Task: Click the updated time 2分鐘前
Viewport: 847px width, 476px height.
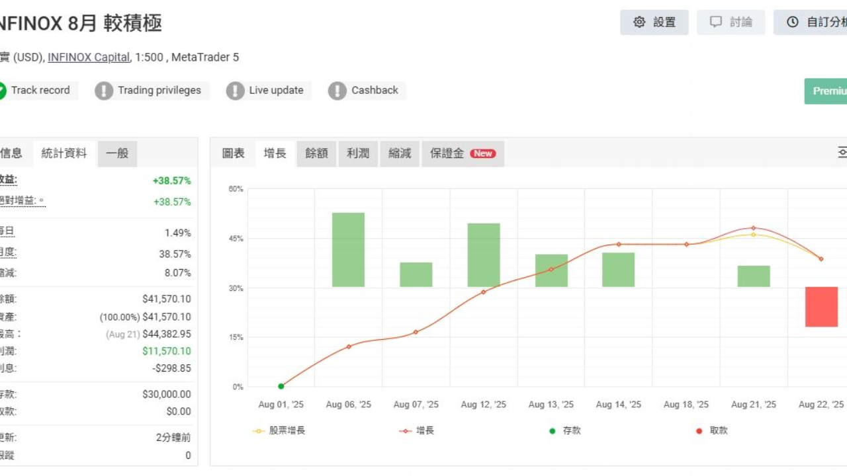Action: coord(173,438)
